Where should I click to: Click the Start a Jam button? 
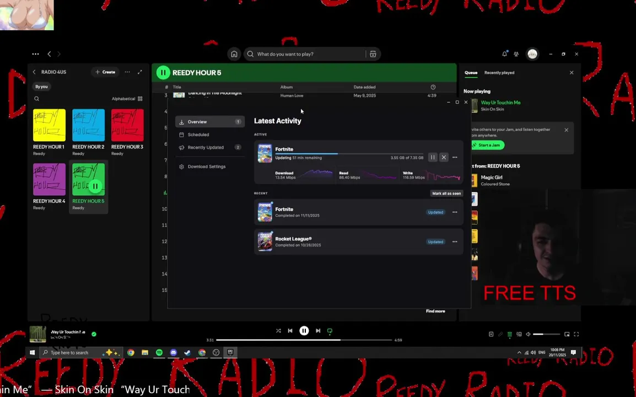click(x=488, y=145)
